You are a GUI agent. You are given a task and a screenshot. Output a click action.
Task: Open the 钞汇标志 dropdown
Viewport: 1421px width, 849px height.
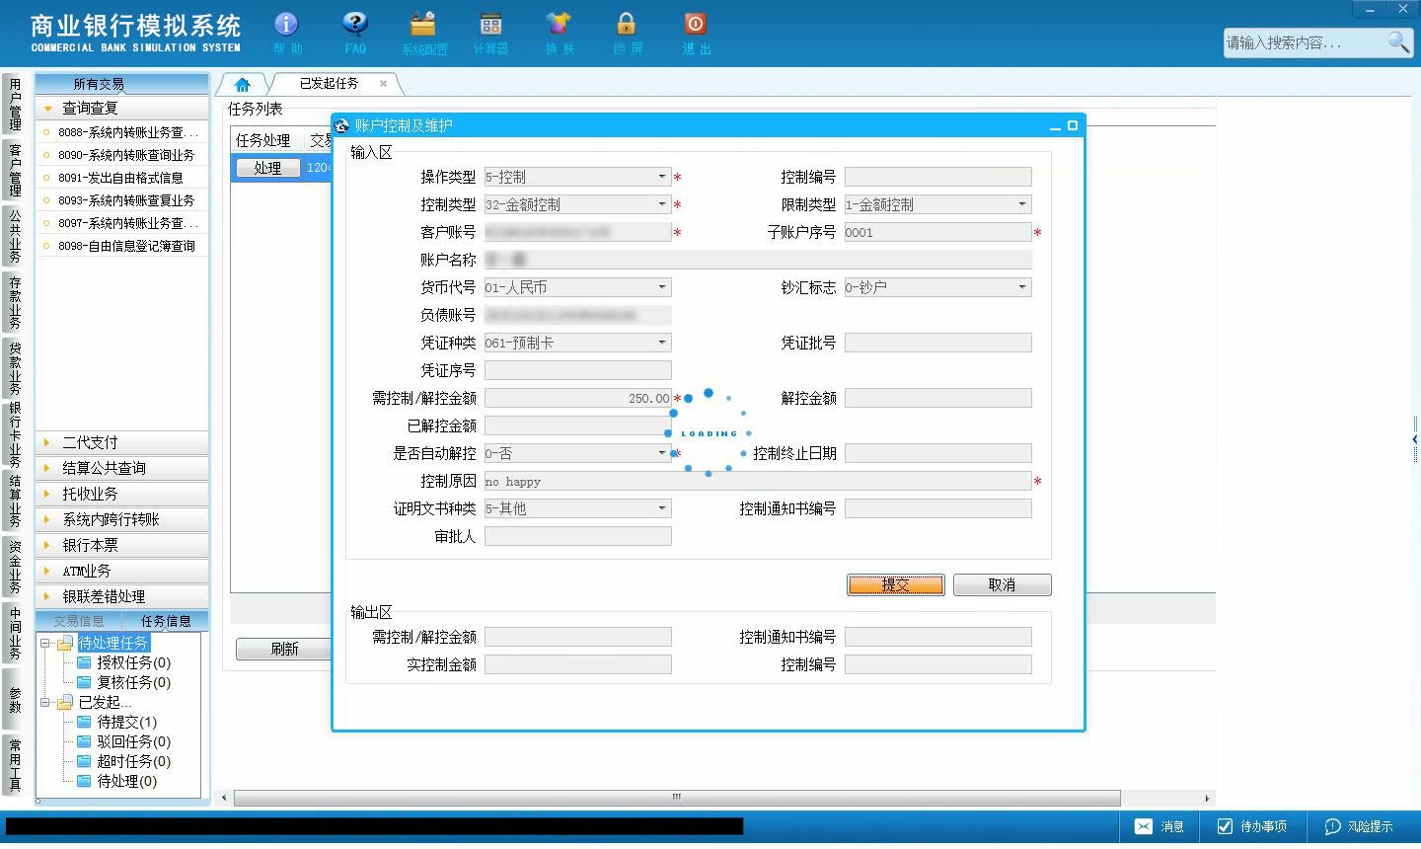[1022, 287]
